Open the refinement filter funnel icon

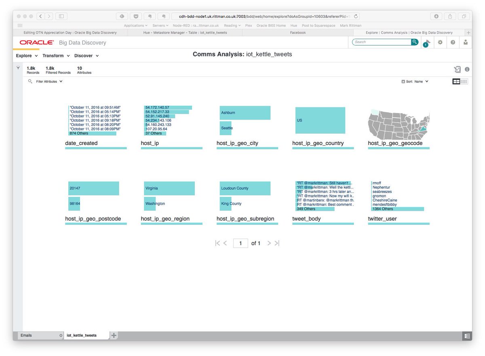click(x=18, y=68)
